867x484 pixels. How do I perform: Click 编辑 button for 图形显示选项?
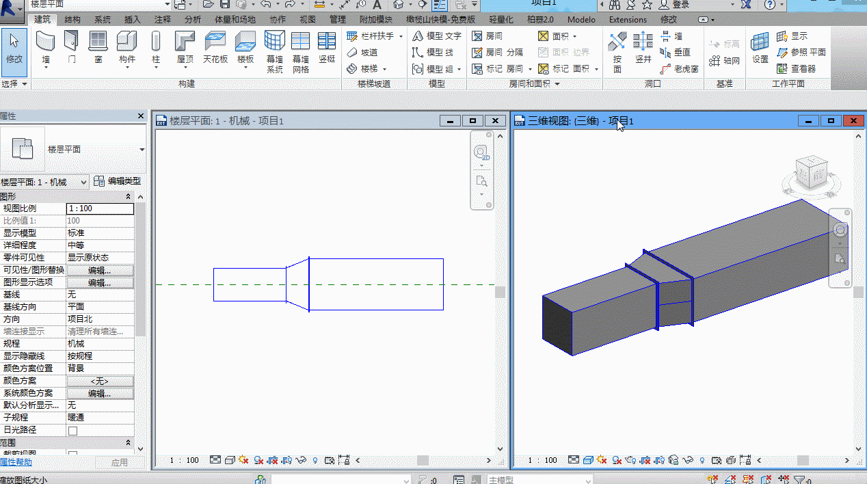(100, 282)
